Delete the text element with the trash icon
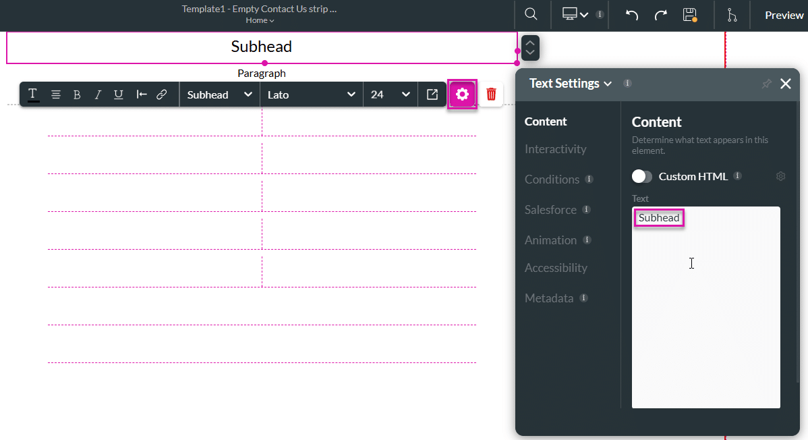This screenshot has width=808, height=440. (x=491, y=94)
